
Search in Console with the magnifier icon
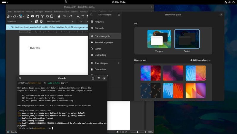coord(20,78)
